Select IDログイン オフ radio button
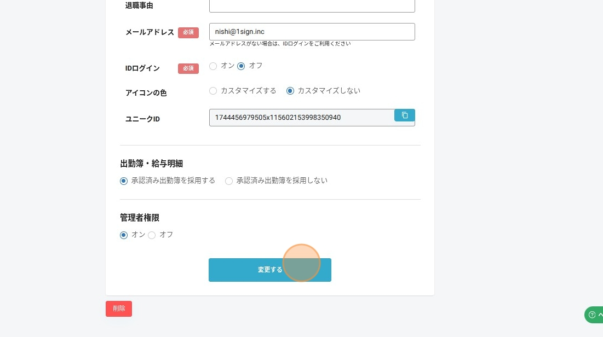This screenshot has width=603, height=337. click(x=241, y=66)
